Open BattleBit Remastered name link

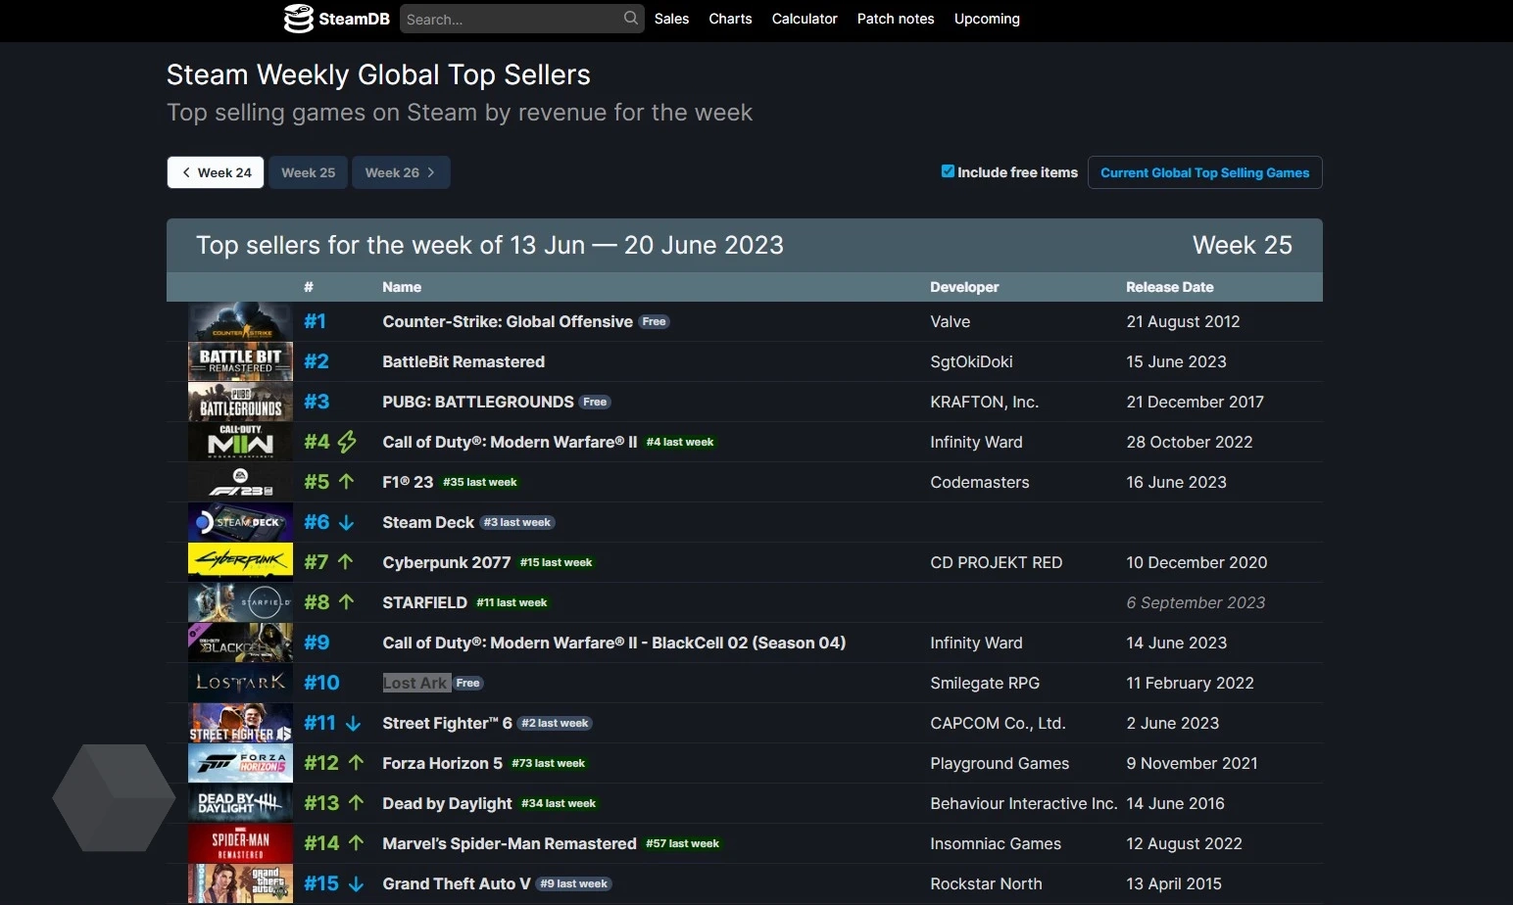click(x=464, y=361)
